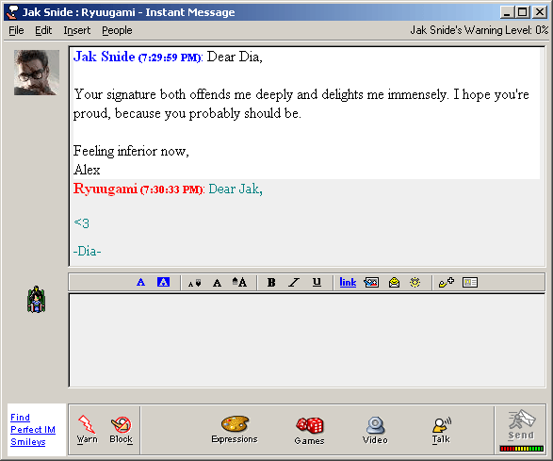553x461 pixels.
Task: Click the add buddy icon
Action: [x=447, y=283]
